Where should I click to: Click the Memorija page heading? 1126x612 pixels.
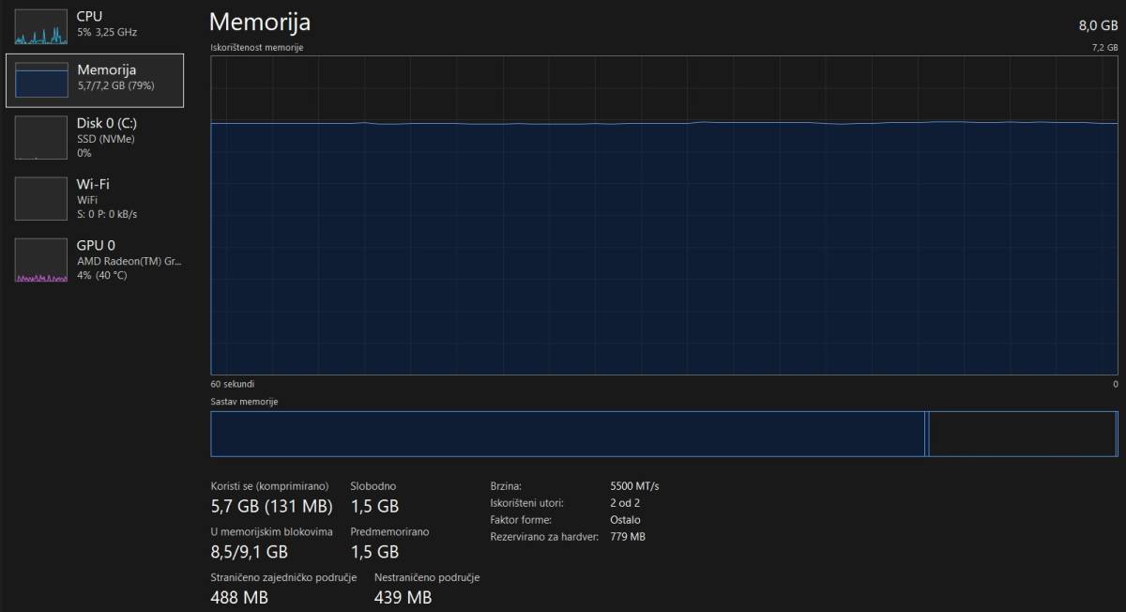click(x=260, y=23)
